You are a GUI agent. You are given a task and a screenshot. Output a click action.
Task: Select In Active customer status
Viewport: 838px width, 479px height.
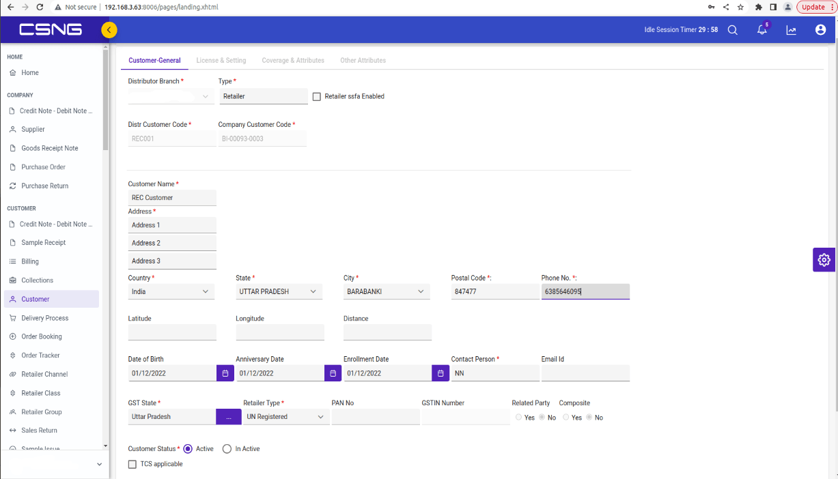pyautogui.click(x=227, y=449)
